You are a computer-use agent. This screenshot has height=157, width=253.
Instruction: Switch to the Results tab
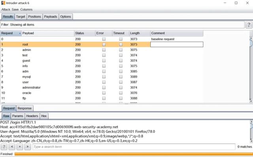point(8,17)
